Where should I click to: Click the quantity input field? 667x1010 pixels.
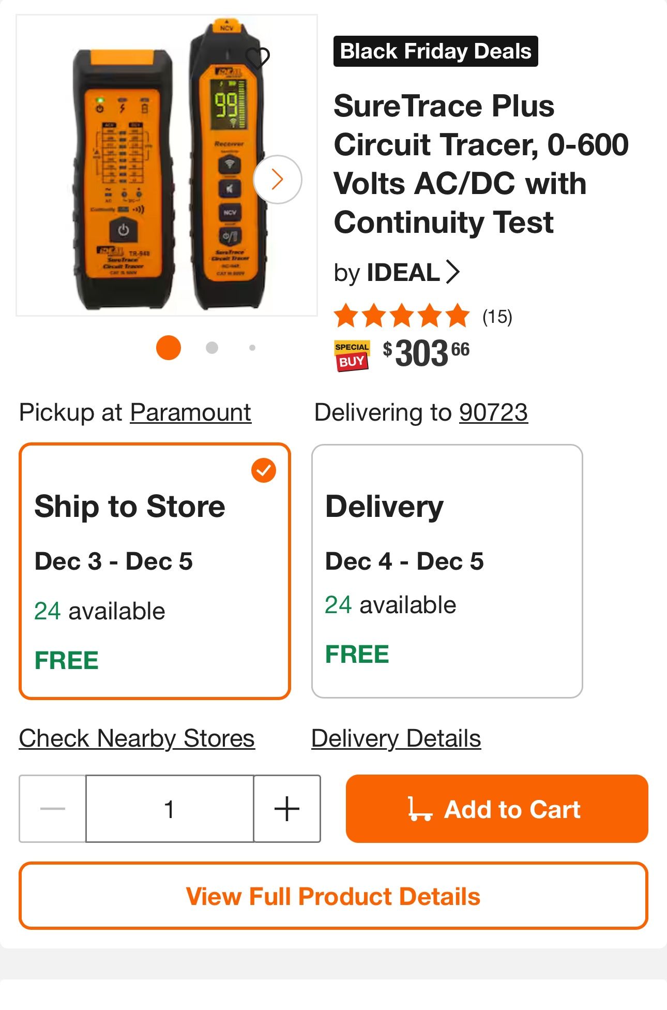[170, 808]
